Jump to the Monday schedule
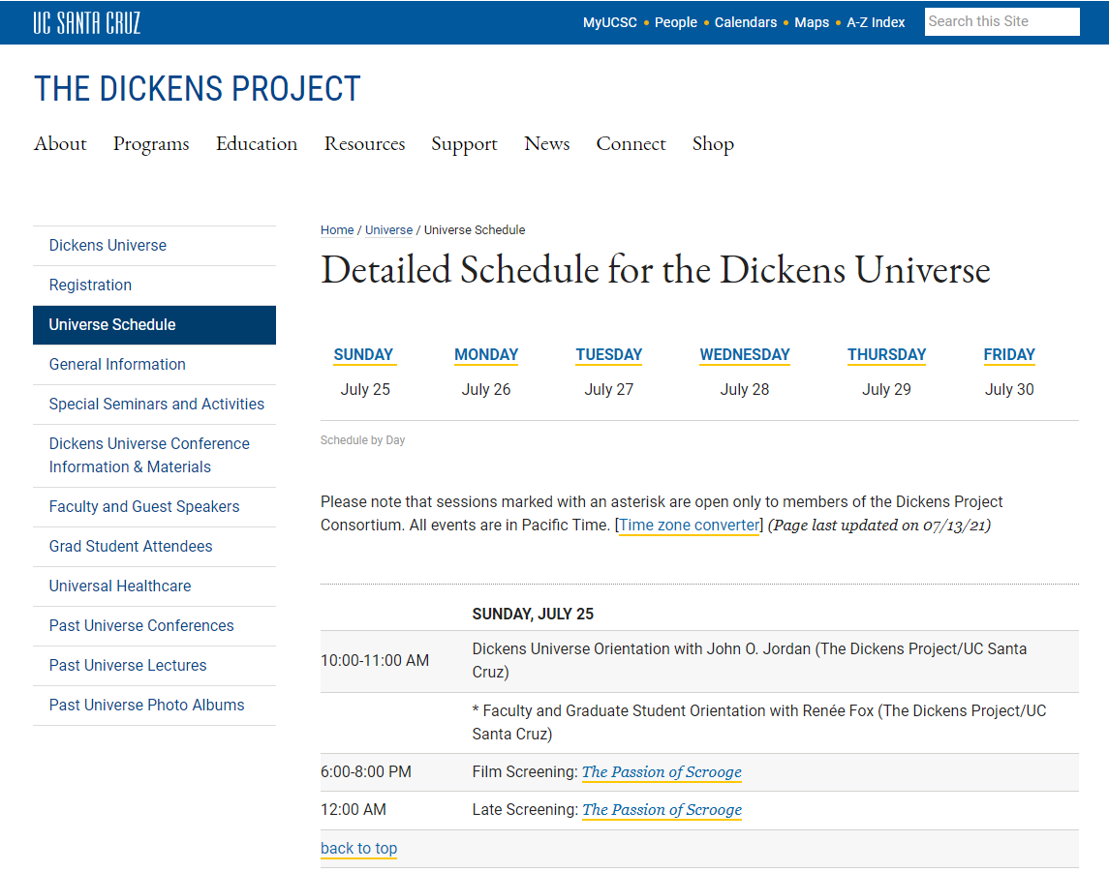The width and height of the screenshot is (1109, 872). click(x=486, y=355)
